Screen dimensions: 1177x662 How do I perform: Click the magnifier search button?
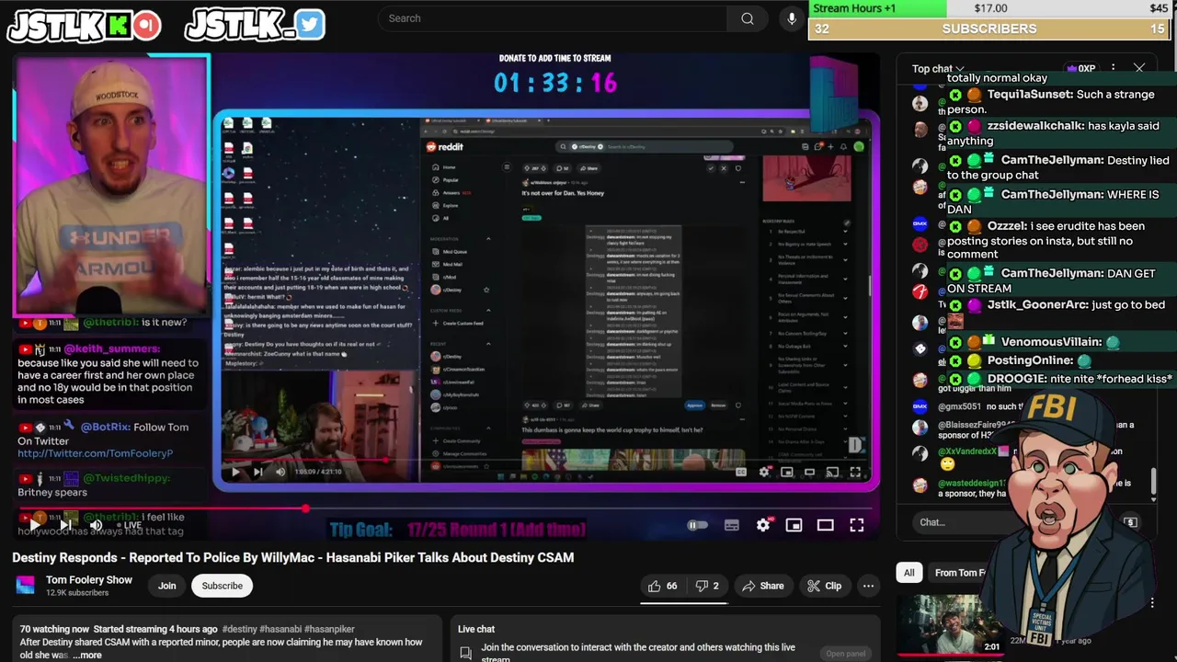pos(748,18)
